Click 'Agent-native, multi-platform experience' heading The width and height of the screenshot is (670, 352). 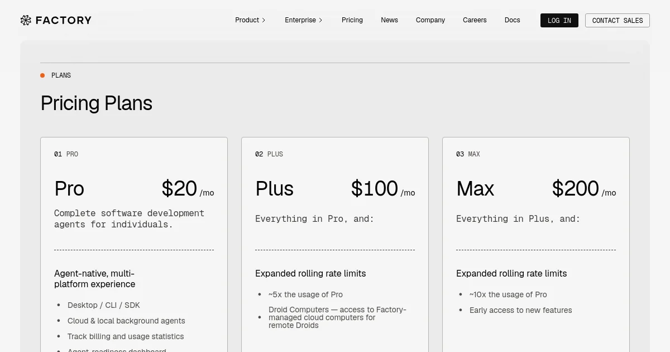click(x=95, y=279)
